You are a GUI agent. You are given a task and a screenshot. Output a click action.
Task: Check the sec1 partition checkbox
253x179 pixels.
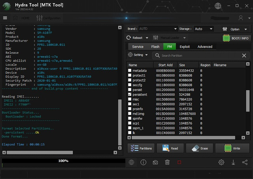(130, 104)
